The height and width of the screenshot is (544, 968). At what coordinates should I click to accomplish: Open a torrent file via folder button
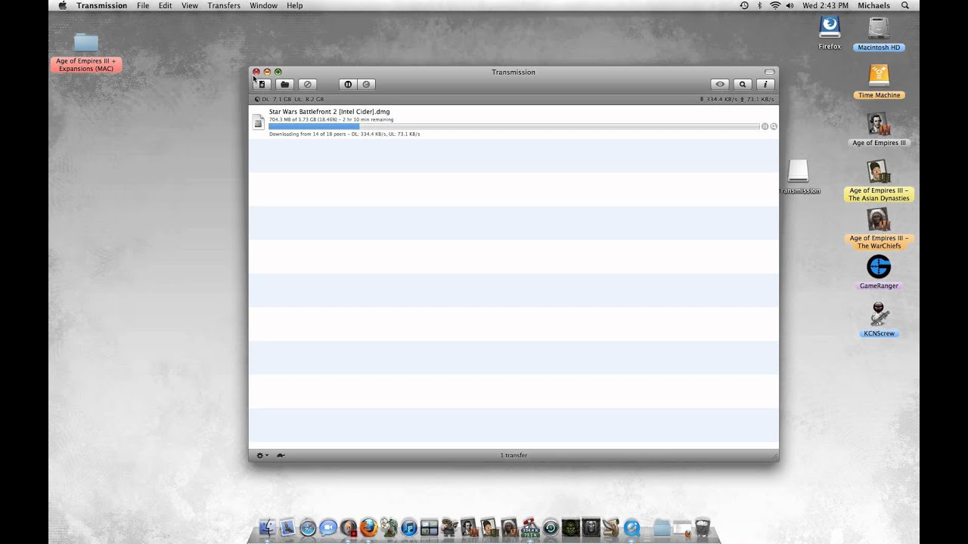tap(284, 85)
